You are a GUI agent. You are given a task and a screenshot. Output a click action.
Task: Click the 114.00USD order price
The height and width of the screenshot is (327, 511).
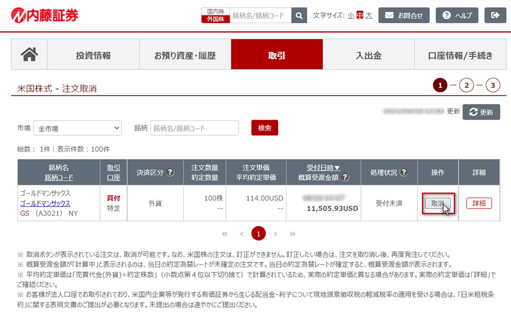(265, 198)
